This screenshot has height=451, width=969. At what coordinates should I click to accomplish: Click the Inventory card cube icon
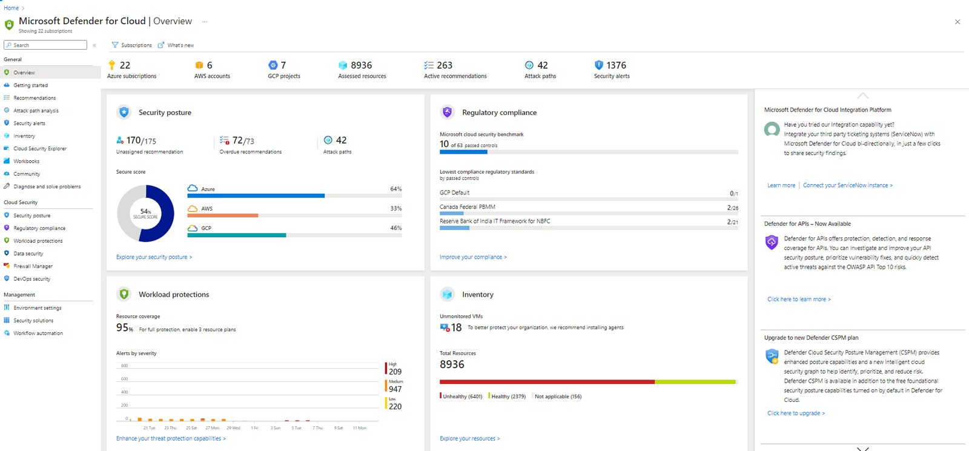tap(448, 294)
